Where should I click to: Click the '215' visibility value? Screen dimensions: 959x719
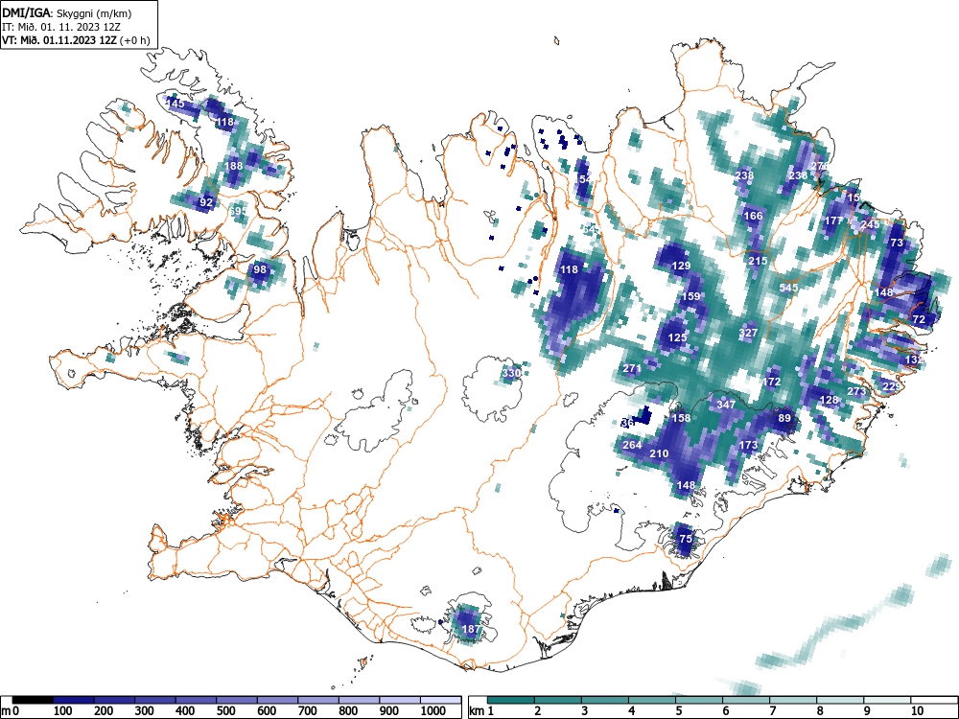pos(758,261)
